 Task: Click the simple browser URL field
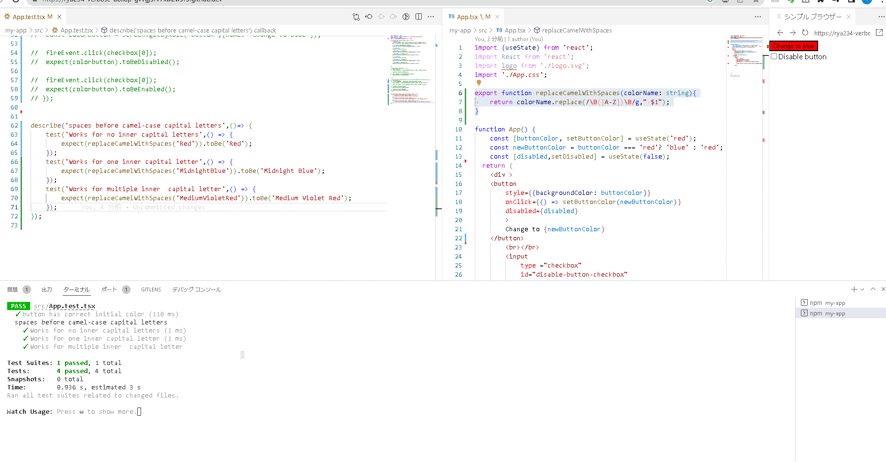(x=842, y=33)
